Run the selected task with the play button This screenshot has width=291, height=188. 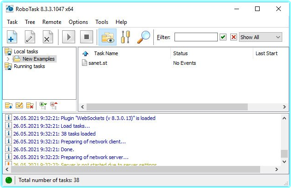[x=69, y=37]
